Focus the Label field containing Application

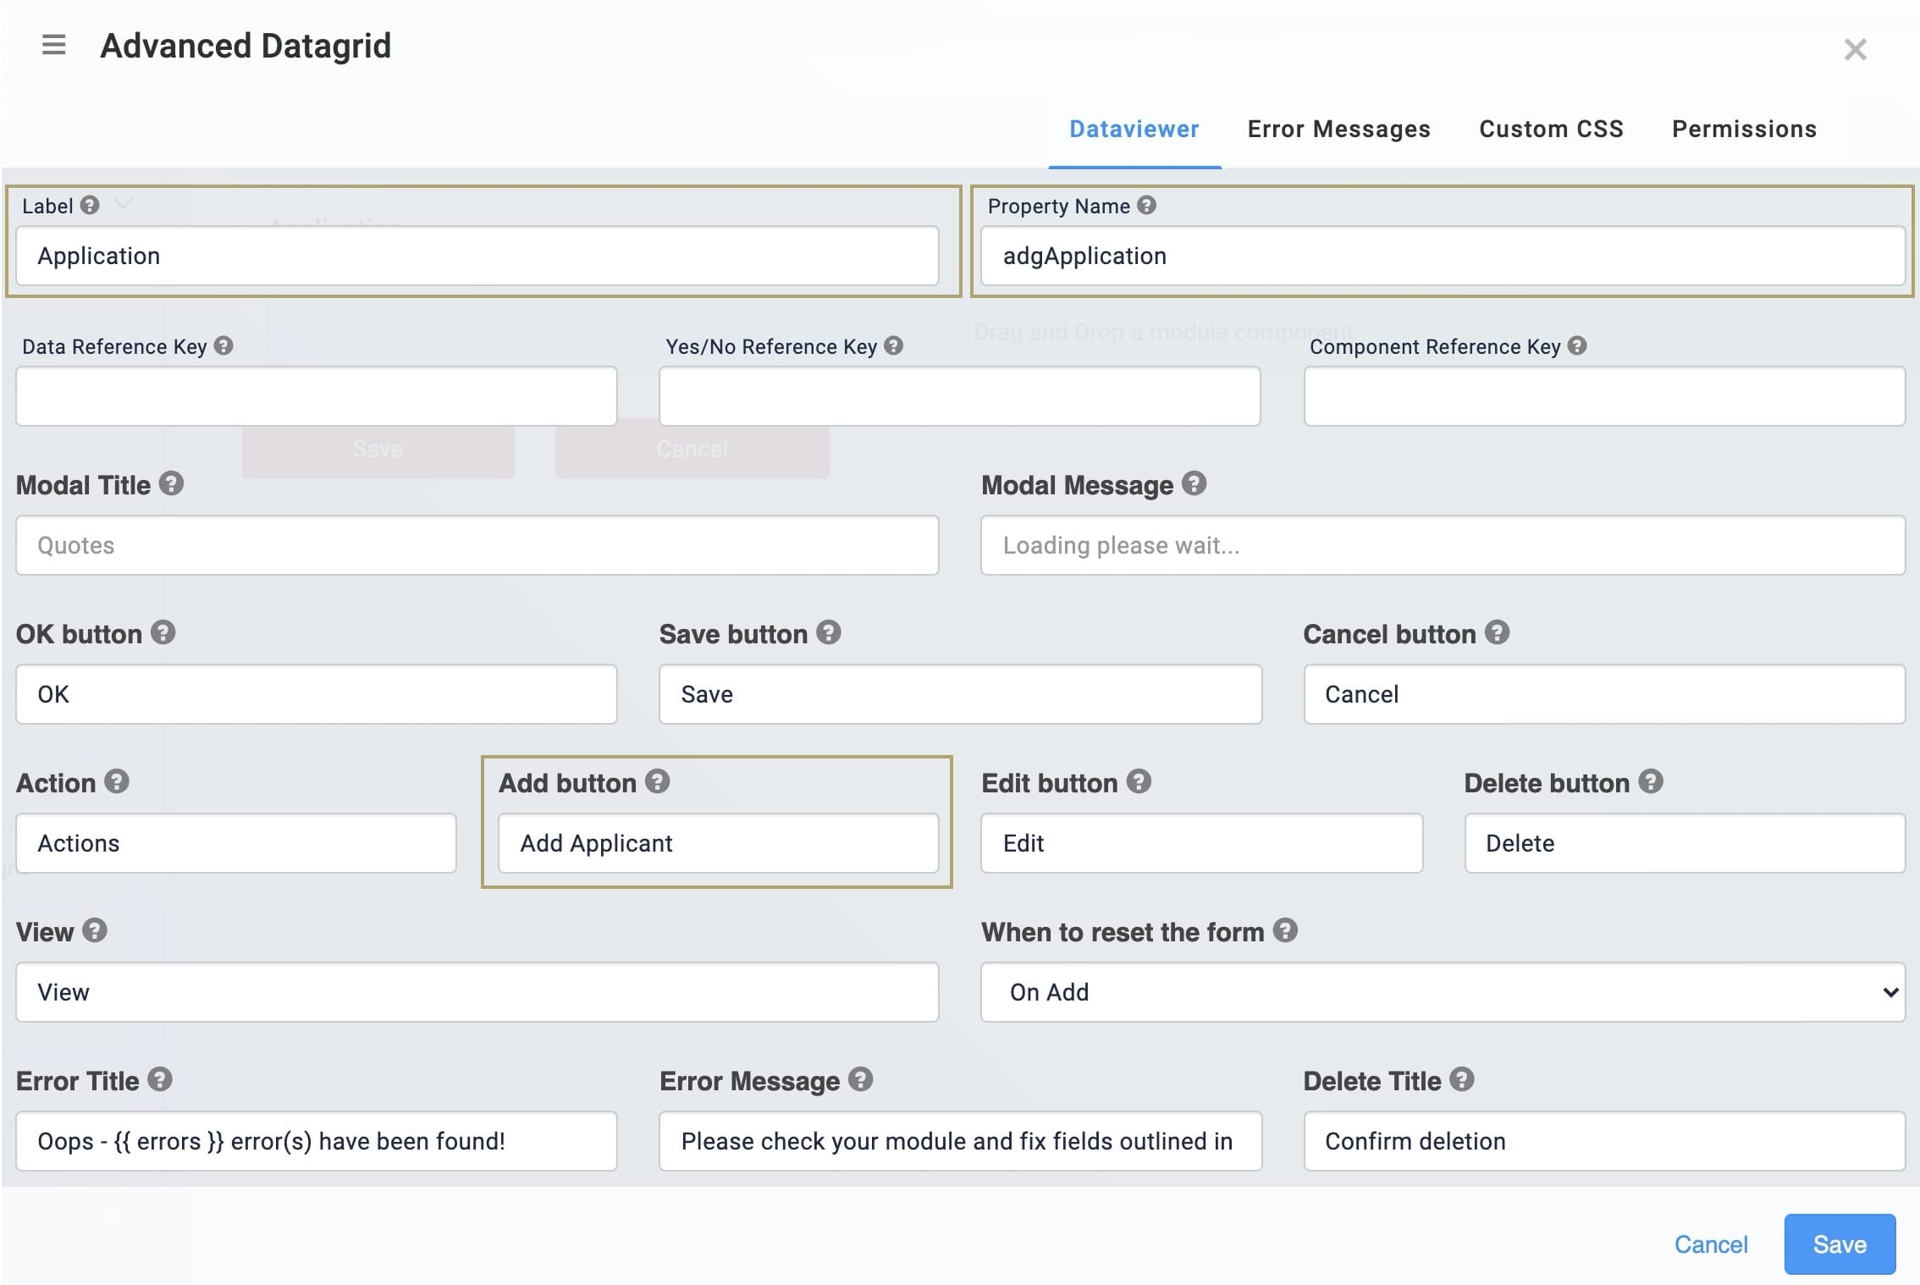[477, 256]
